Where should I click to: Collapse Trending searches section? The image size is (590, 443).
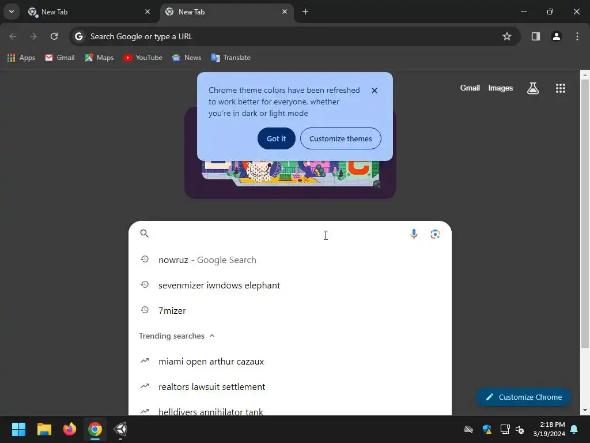click(x=212, y=336)
